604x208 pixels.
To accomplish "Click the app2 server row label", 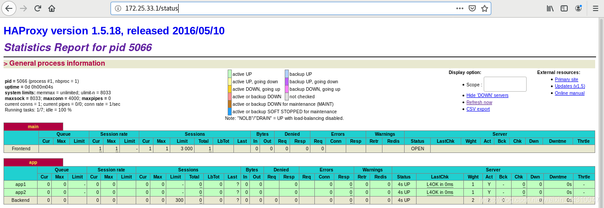I will [20, 192].
